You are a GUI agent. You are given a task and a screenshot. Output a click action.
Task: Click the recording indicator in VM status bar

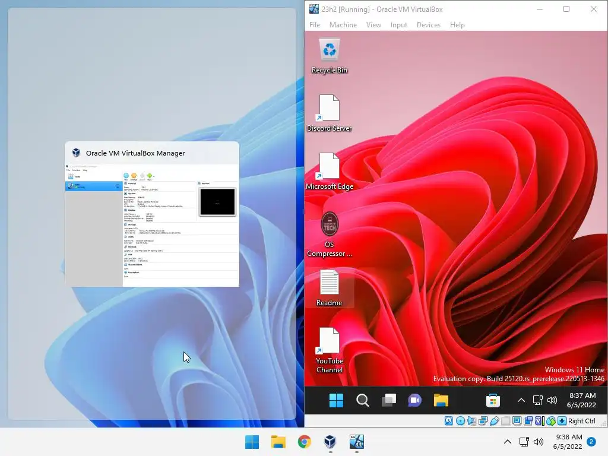pos(528,421)
